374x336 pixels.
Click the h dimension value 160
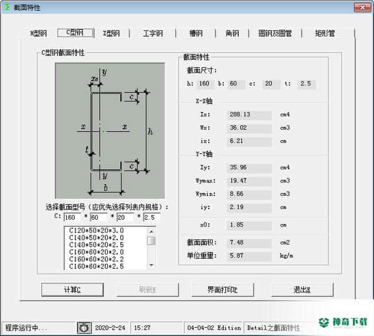(x=205, y=84)
